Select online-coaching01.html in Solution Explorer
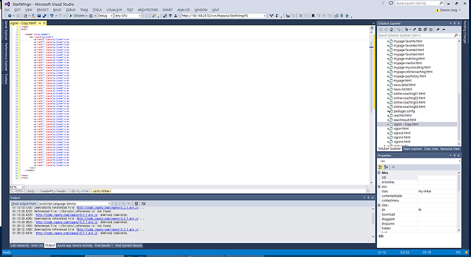The image size is (471, 257). coord(410,94)
